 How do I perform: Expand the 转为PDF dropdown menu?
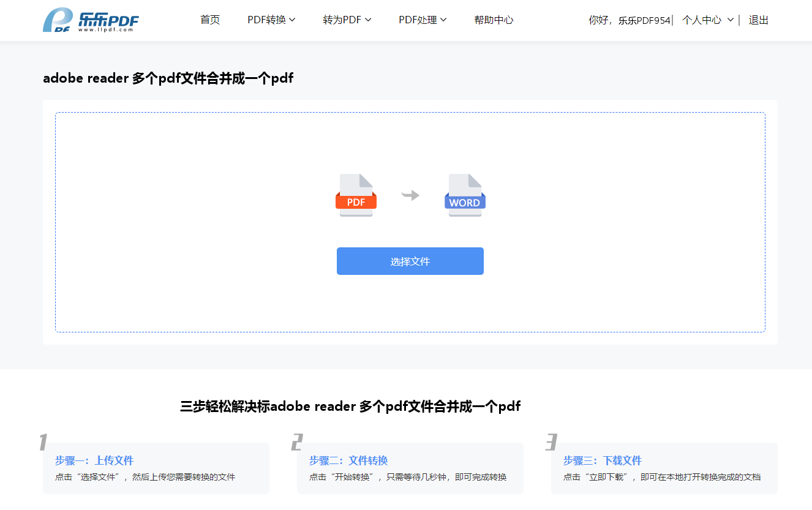347,20
